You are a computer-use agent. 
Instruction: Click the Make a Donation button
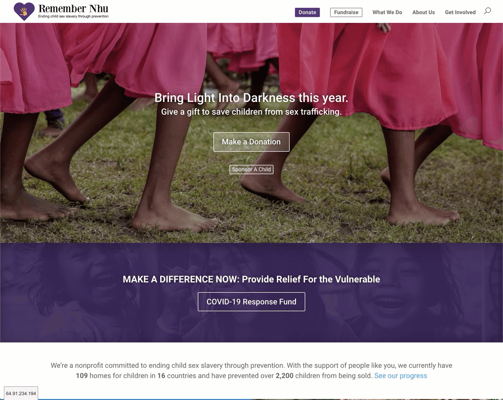(x=251, y=141)
